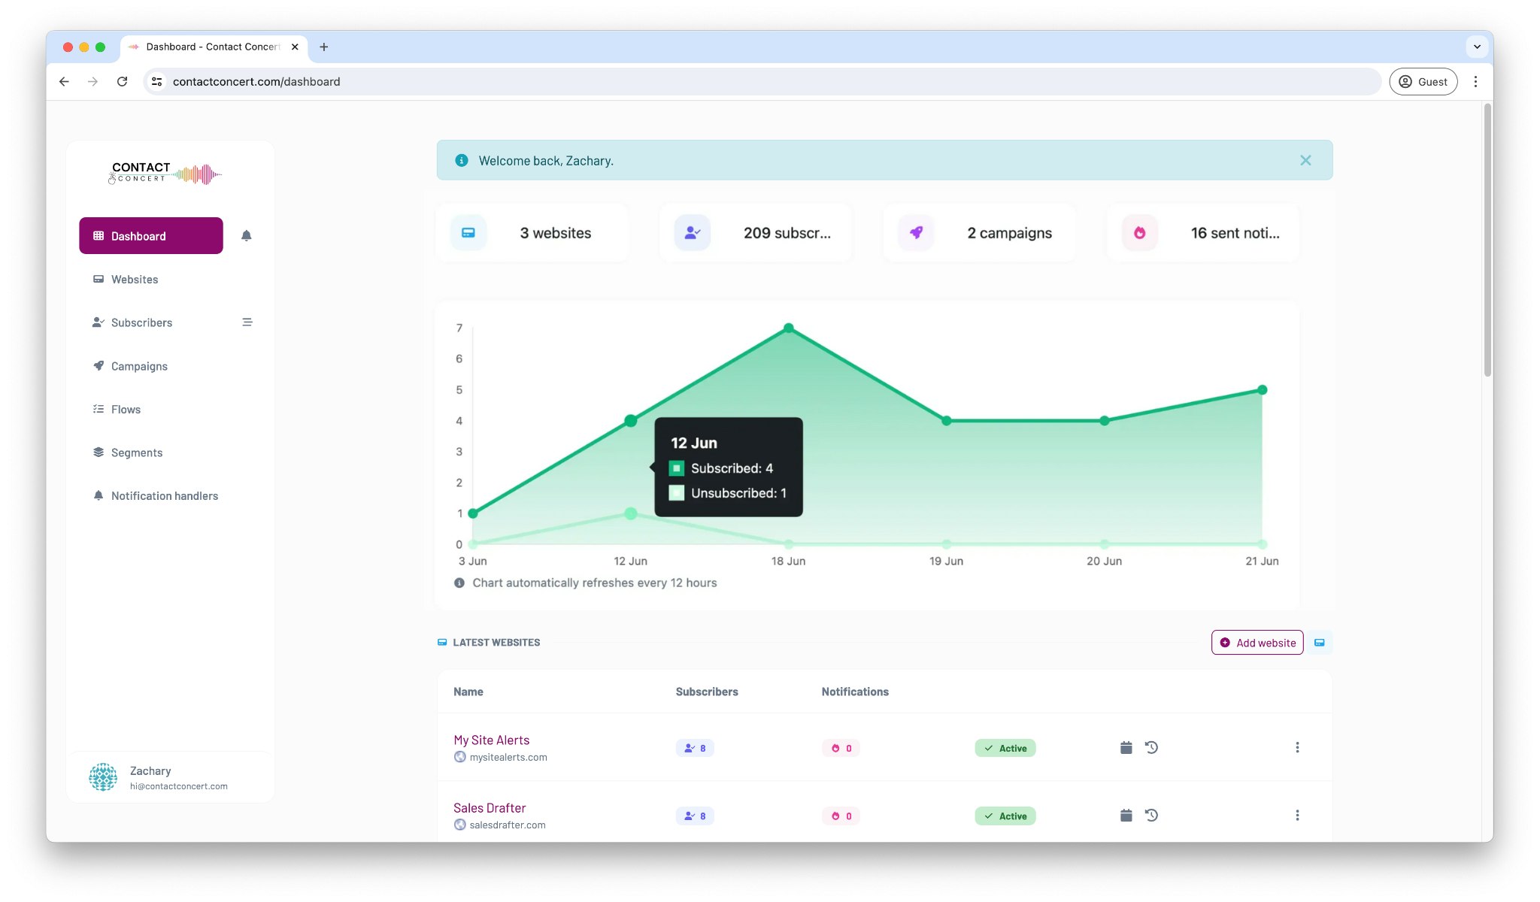Go to the Dashboard menu item
Image resolution: width=1540 pixels, height=902 pixels.
tap(151, 236)
